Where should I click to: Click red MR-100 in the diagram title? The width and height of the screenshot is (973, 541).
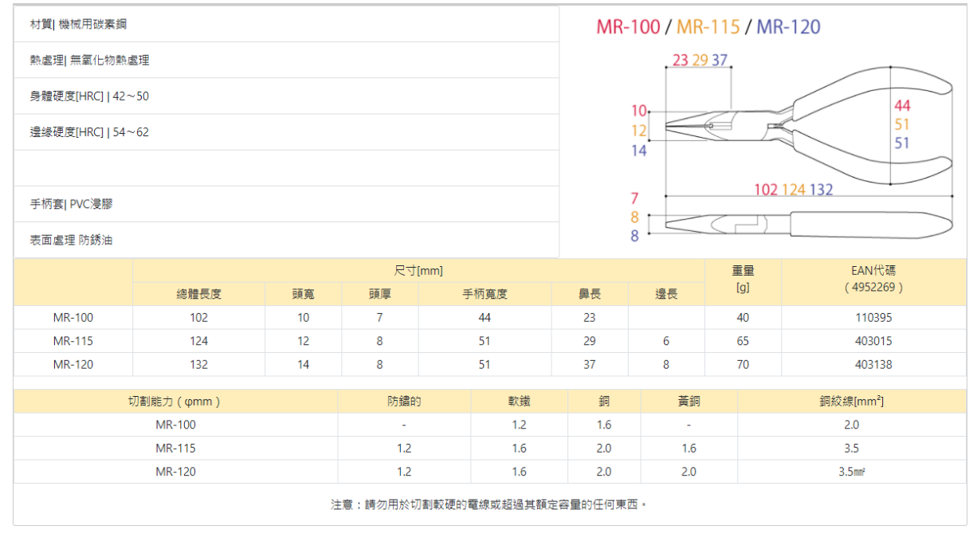[628, 27]
